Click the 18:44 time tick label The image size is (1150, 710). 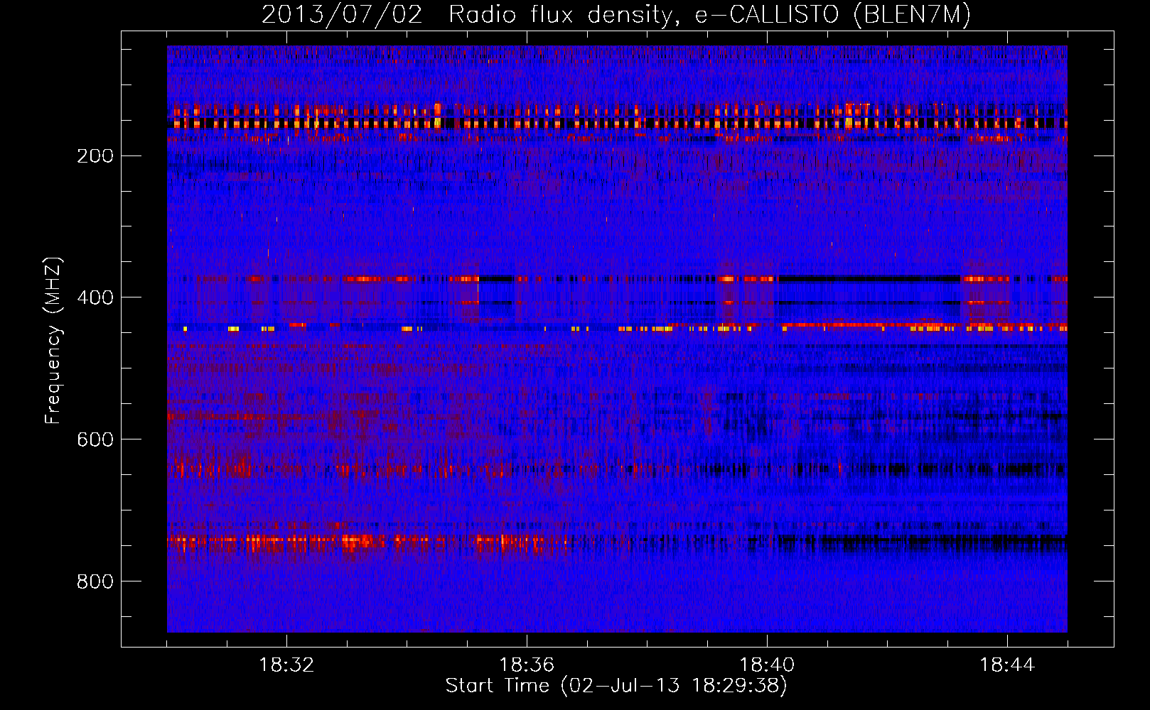1007,665
